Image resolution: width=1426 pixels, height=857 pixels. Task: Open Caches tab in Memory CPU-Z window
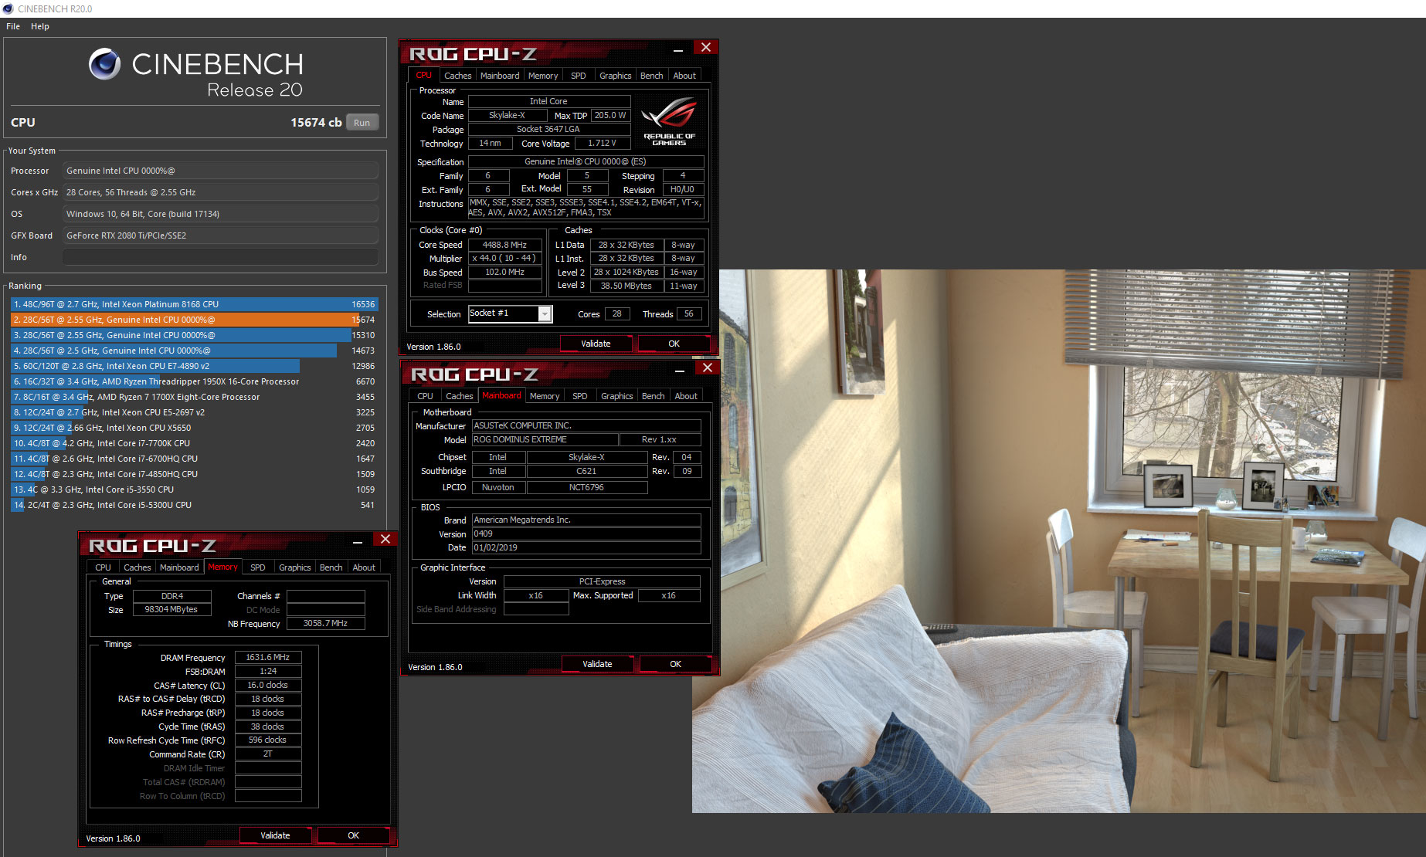pyautogui.click(x=137, y=567)
